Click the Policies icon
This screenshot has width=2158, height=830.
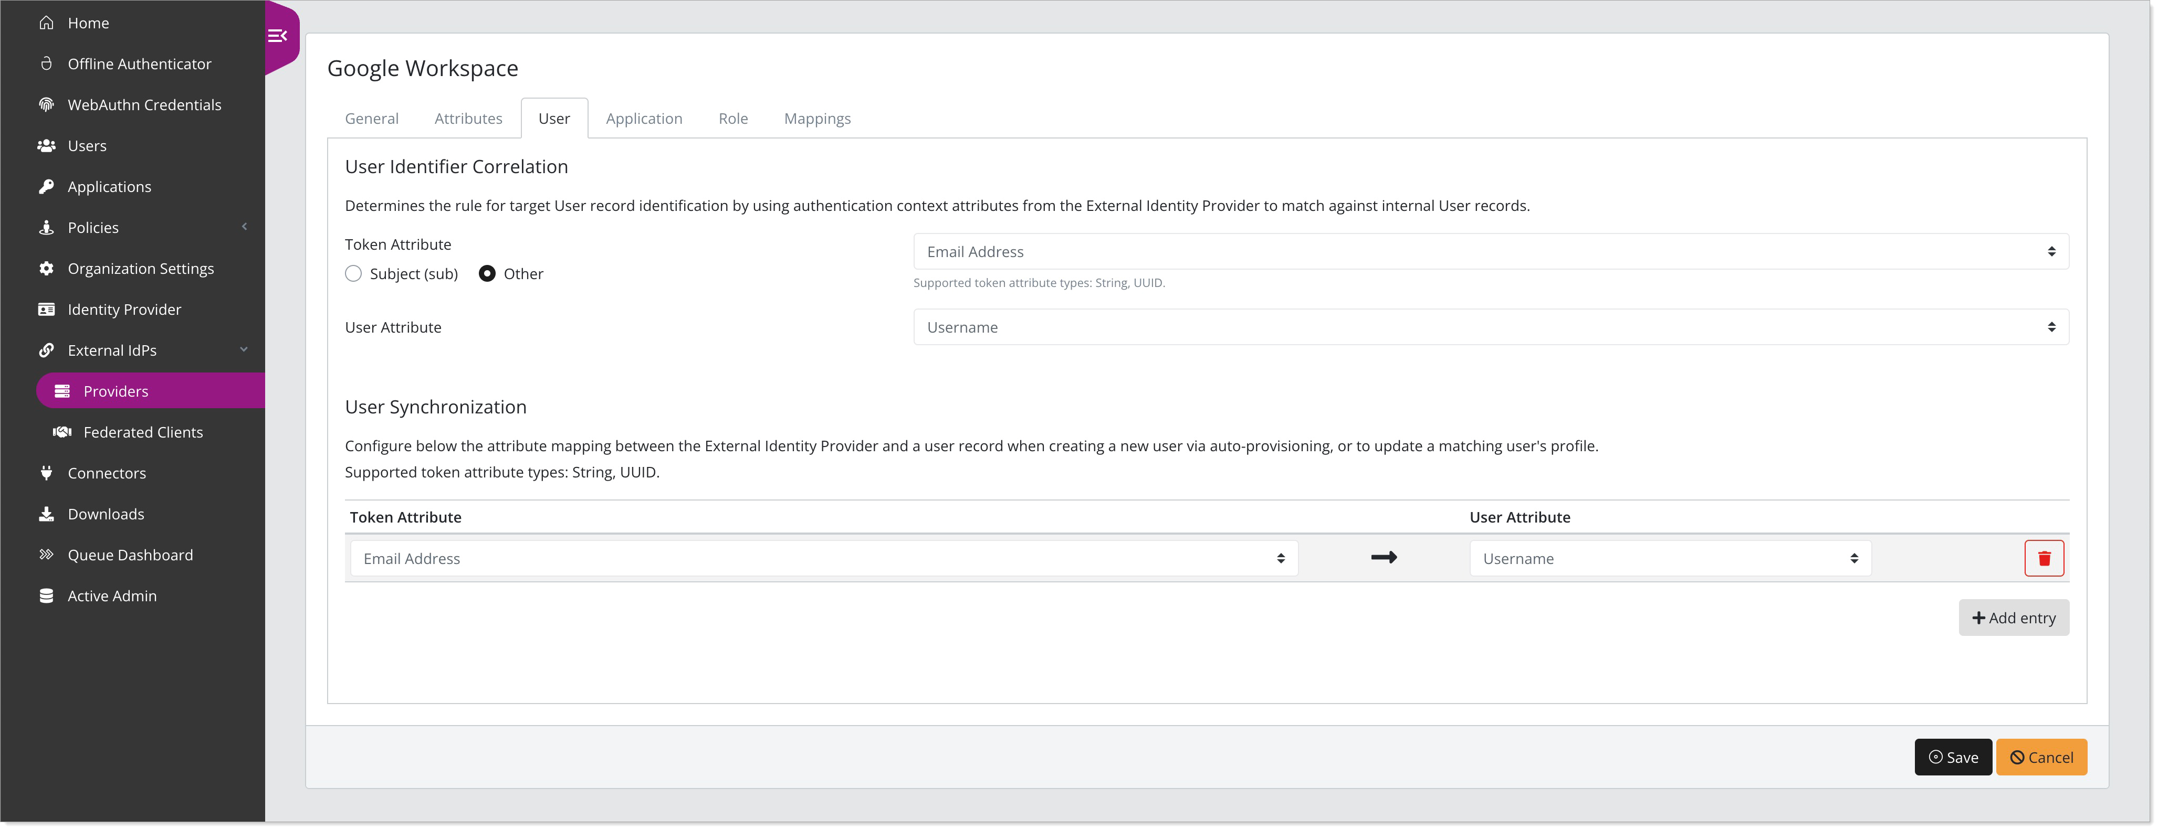(x=47, y=228)
